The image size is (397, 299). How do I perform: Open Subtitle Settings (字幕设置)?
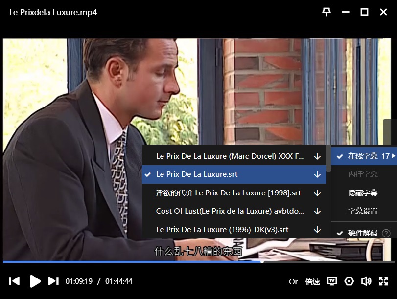pyautogui.click(x=363, y=211)
